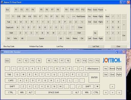Click the tall numpad plus key in KeyTest
The width and height of the screenshot is (131, 100).
coord(124,25)
